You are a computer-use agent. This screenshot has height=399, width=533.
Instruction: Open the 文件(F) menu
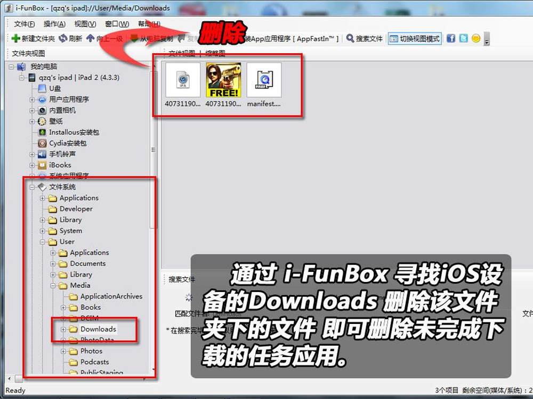(24, 24)
